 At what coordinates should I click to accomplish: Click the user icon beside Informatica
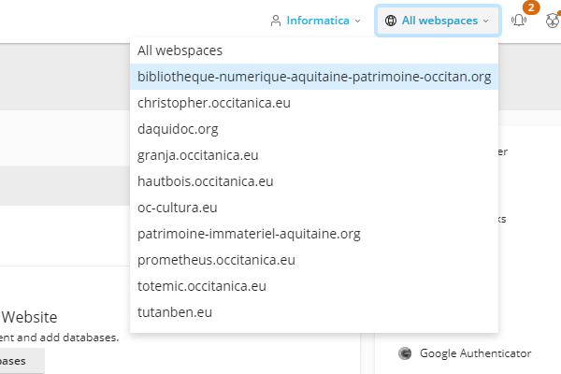[275, 21]
